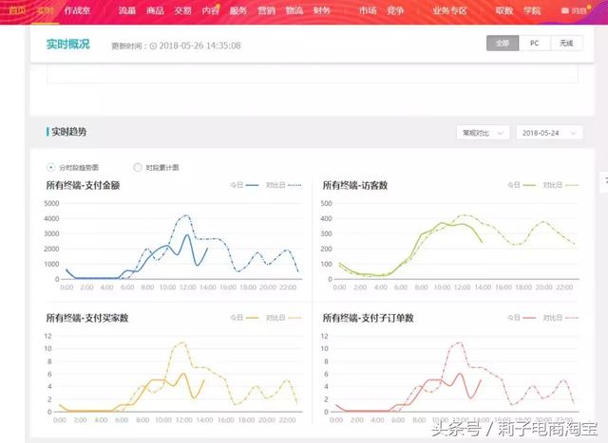The width and height of the screenshot is (608, 443).
Task: Open the 市场 menu
Action: [x=368, y=10]
